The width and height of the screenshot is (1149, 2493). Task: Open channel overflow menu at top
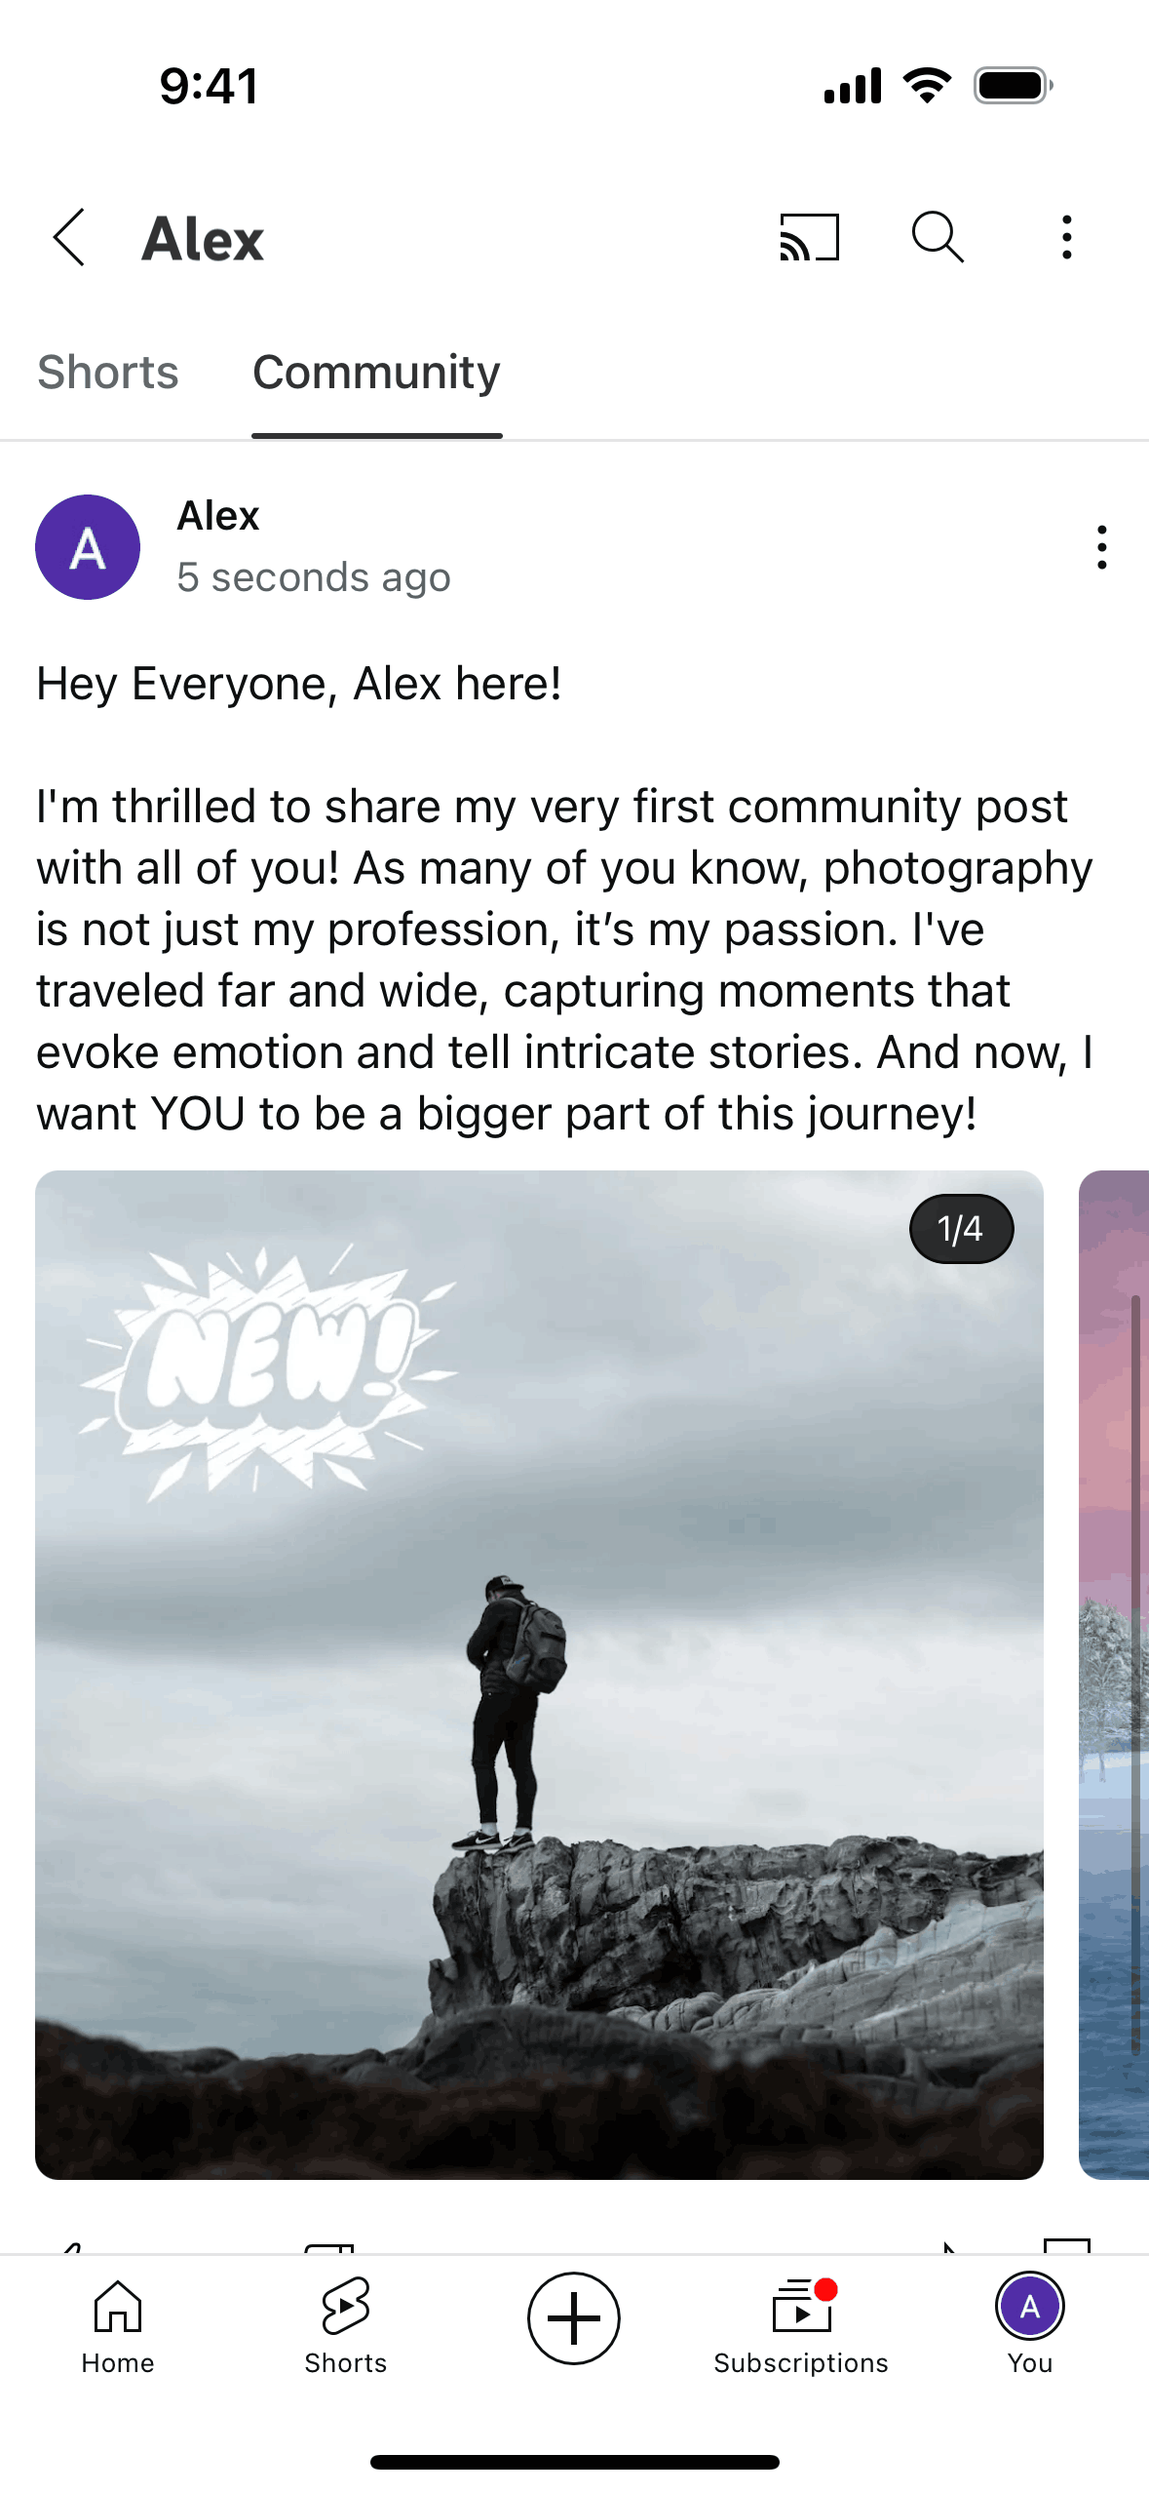[1067, 237]
